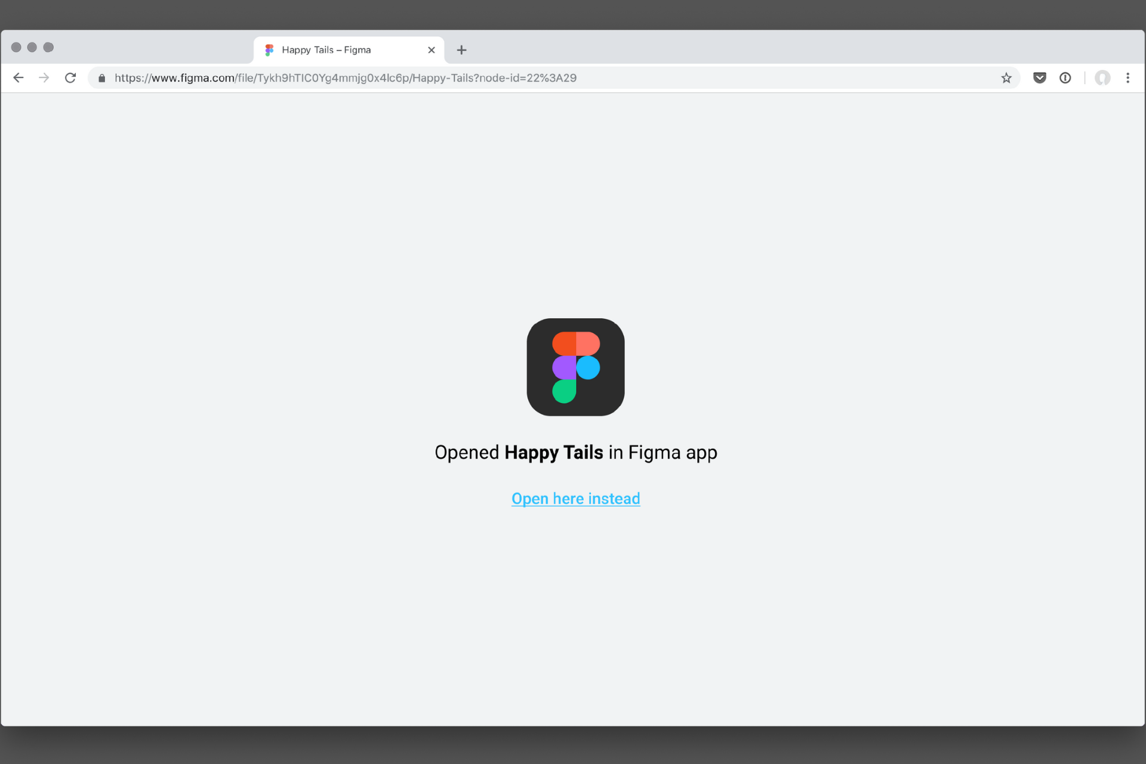Viewport: 1146px width, 764px height.
Task: Open a new tab with plus button
Action: pyautogui.click(x=461, y=50)
